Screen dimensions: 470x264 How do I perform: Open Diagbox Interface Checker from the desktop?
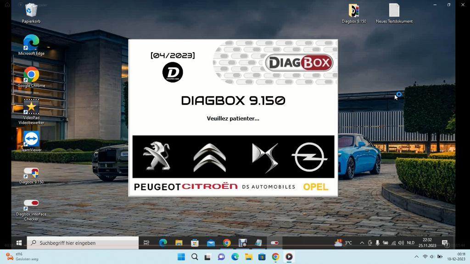30,203
